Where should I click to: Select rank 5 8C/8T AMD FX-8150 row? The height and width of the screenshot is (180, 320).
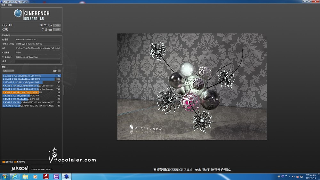tap(31, 89)
